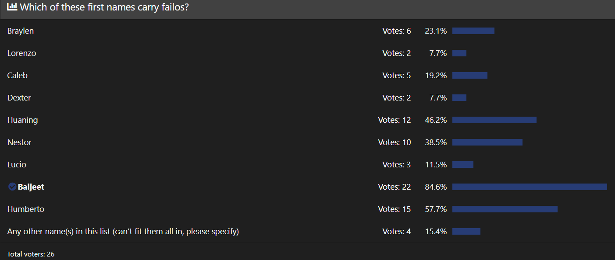Click the 'Votes: 15' count for Humberto
615x260 pixels.
click(x=395, y=209)
